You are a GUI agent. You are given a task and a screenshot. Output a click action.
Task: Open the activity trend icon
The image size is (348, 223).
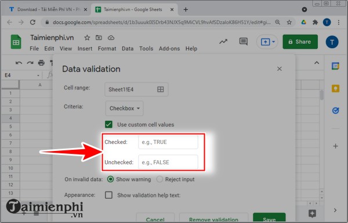(x=223, y=42)
